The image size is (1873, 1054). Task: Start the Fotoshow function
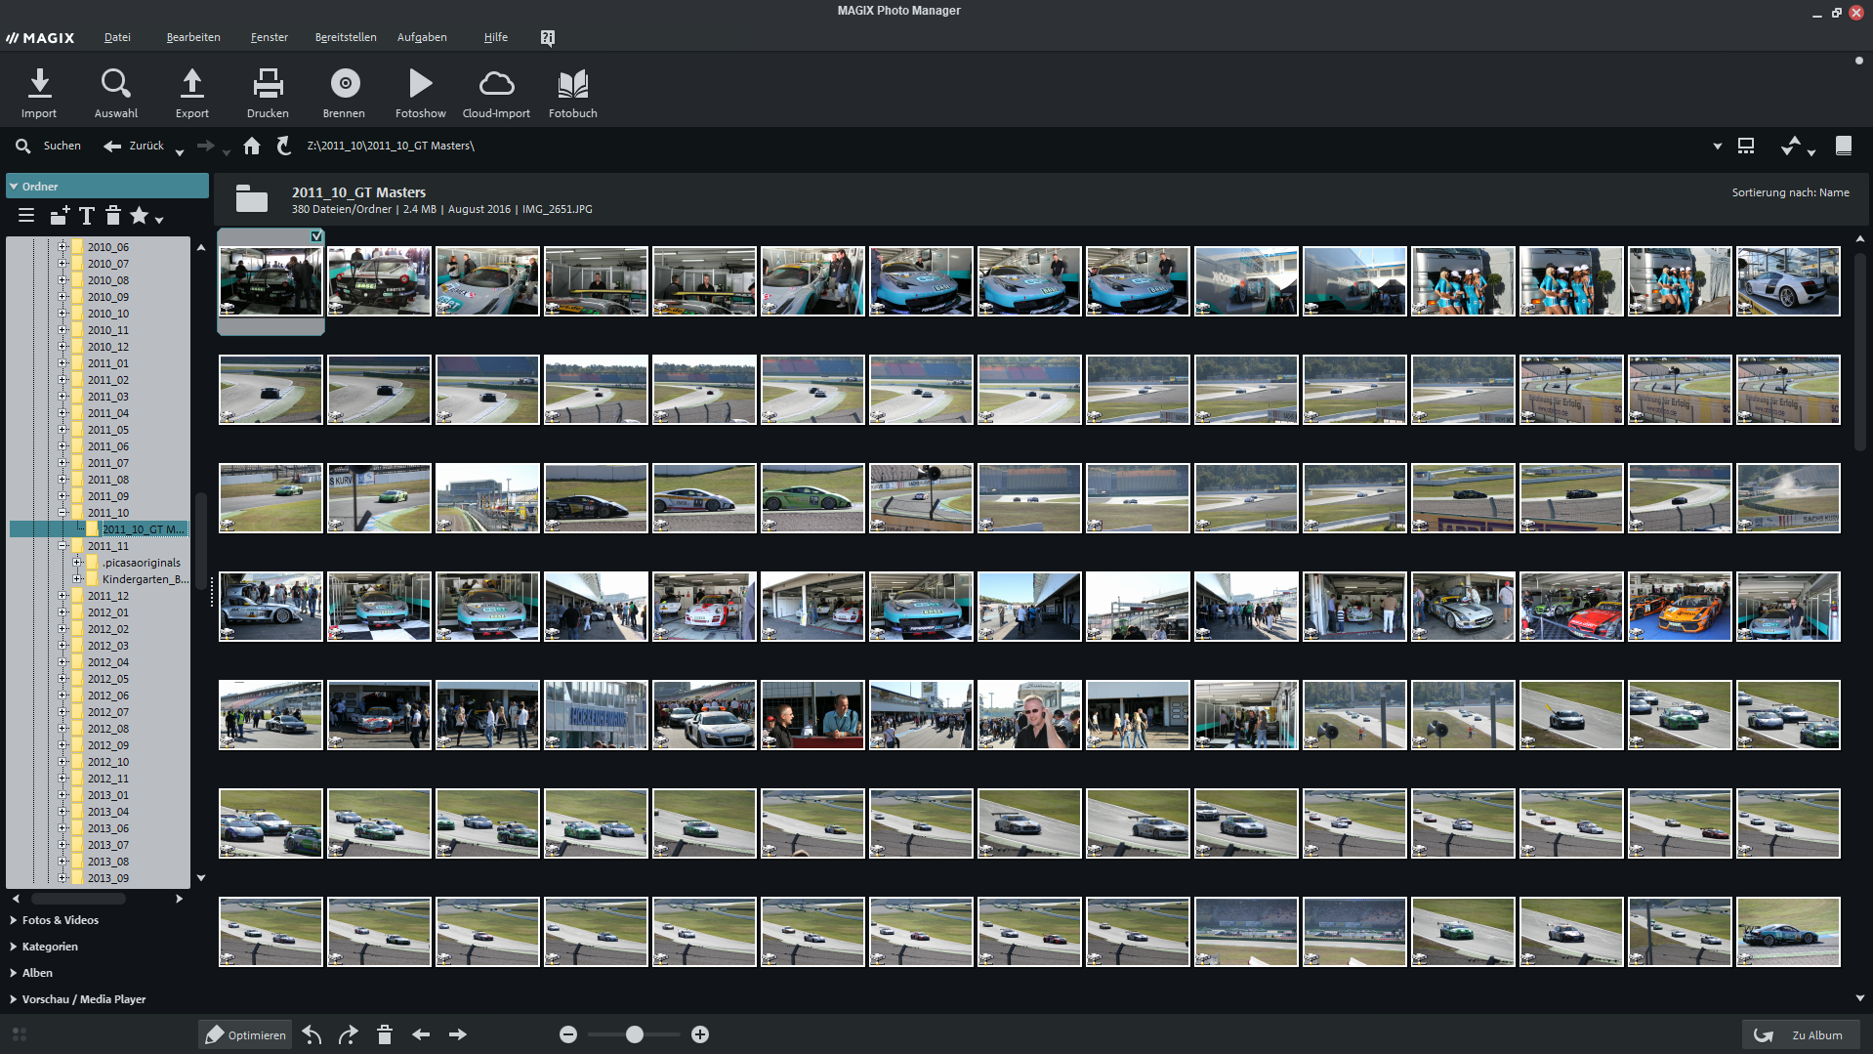pyautogui.click(x=420, y=91)
